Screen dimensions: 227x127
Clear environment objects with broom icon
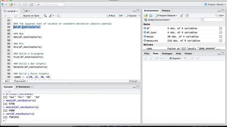[182, 16]
